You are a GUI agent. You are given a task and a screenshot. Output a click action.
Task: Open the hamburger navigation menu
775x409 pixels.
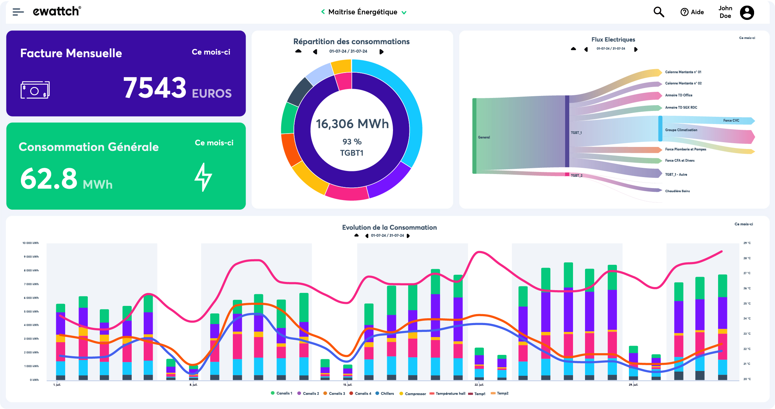[18, 12]
